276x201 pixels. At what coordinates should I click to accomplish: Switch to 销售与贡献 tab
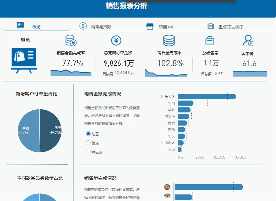tap(101, 27)
